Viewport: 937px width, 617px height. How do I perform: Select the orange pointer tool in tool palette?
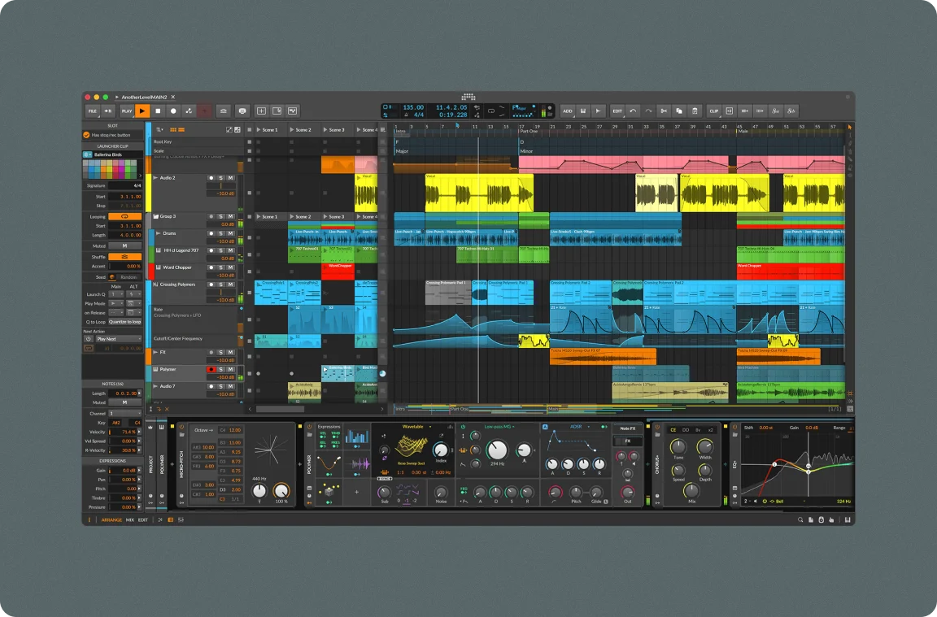(850, 128)
